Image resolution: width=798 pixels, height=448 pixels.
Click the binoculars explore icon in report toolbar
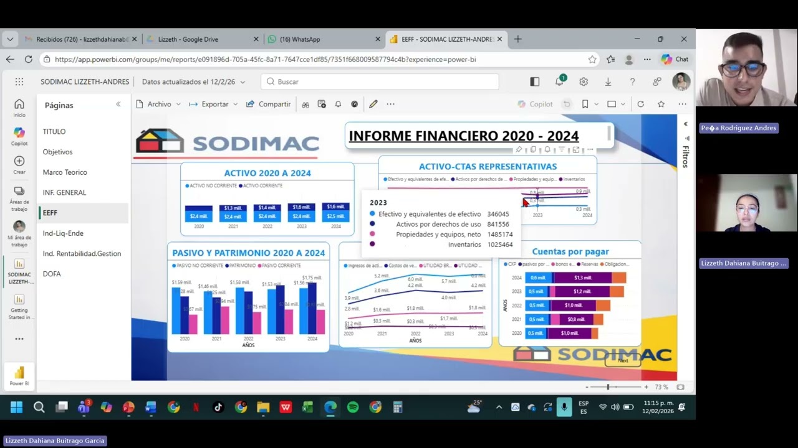pos(305,104)
